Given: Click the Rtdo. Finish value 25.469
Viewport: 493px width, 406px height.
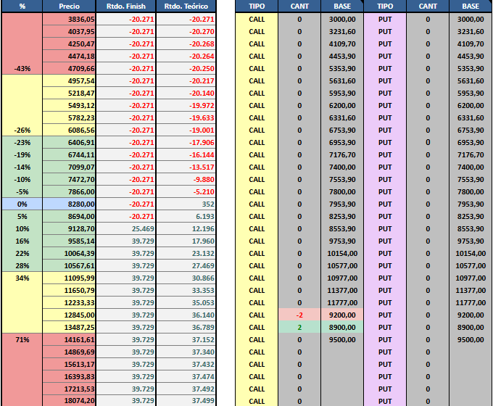Looking at the screenshot, I should tap(125, 228).
